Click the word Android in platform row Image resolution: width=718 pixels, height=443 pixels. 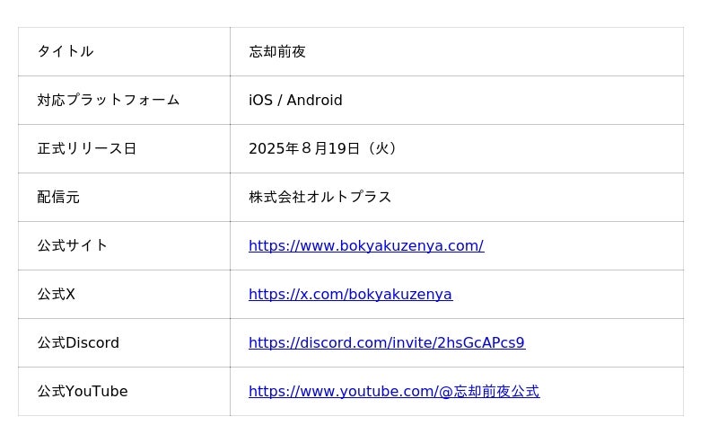coord(314,100)
